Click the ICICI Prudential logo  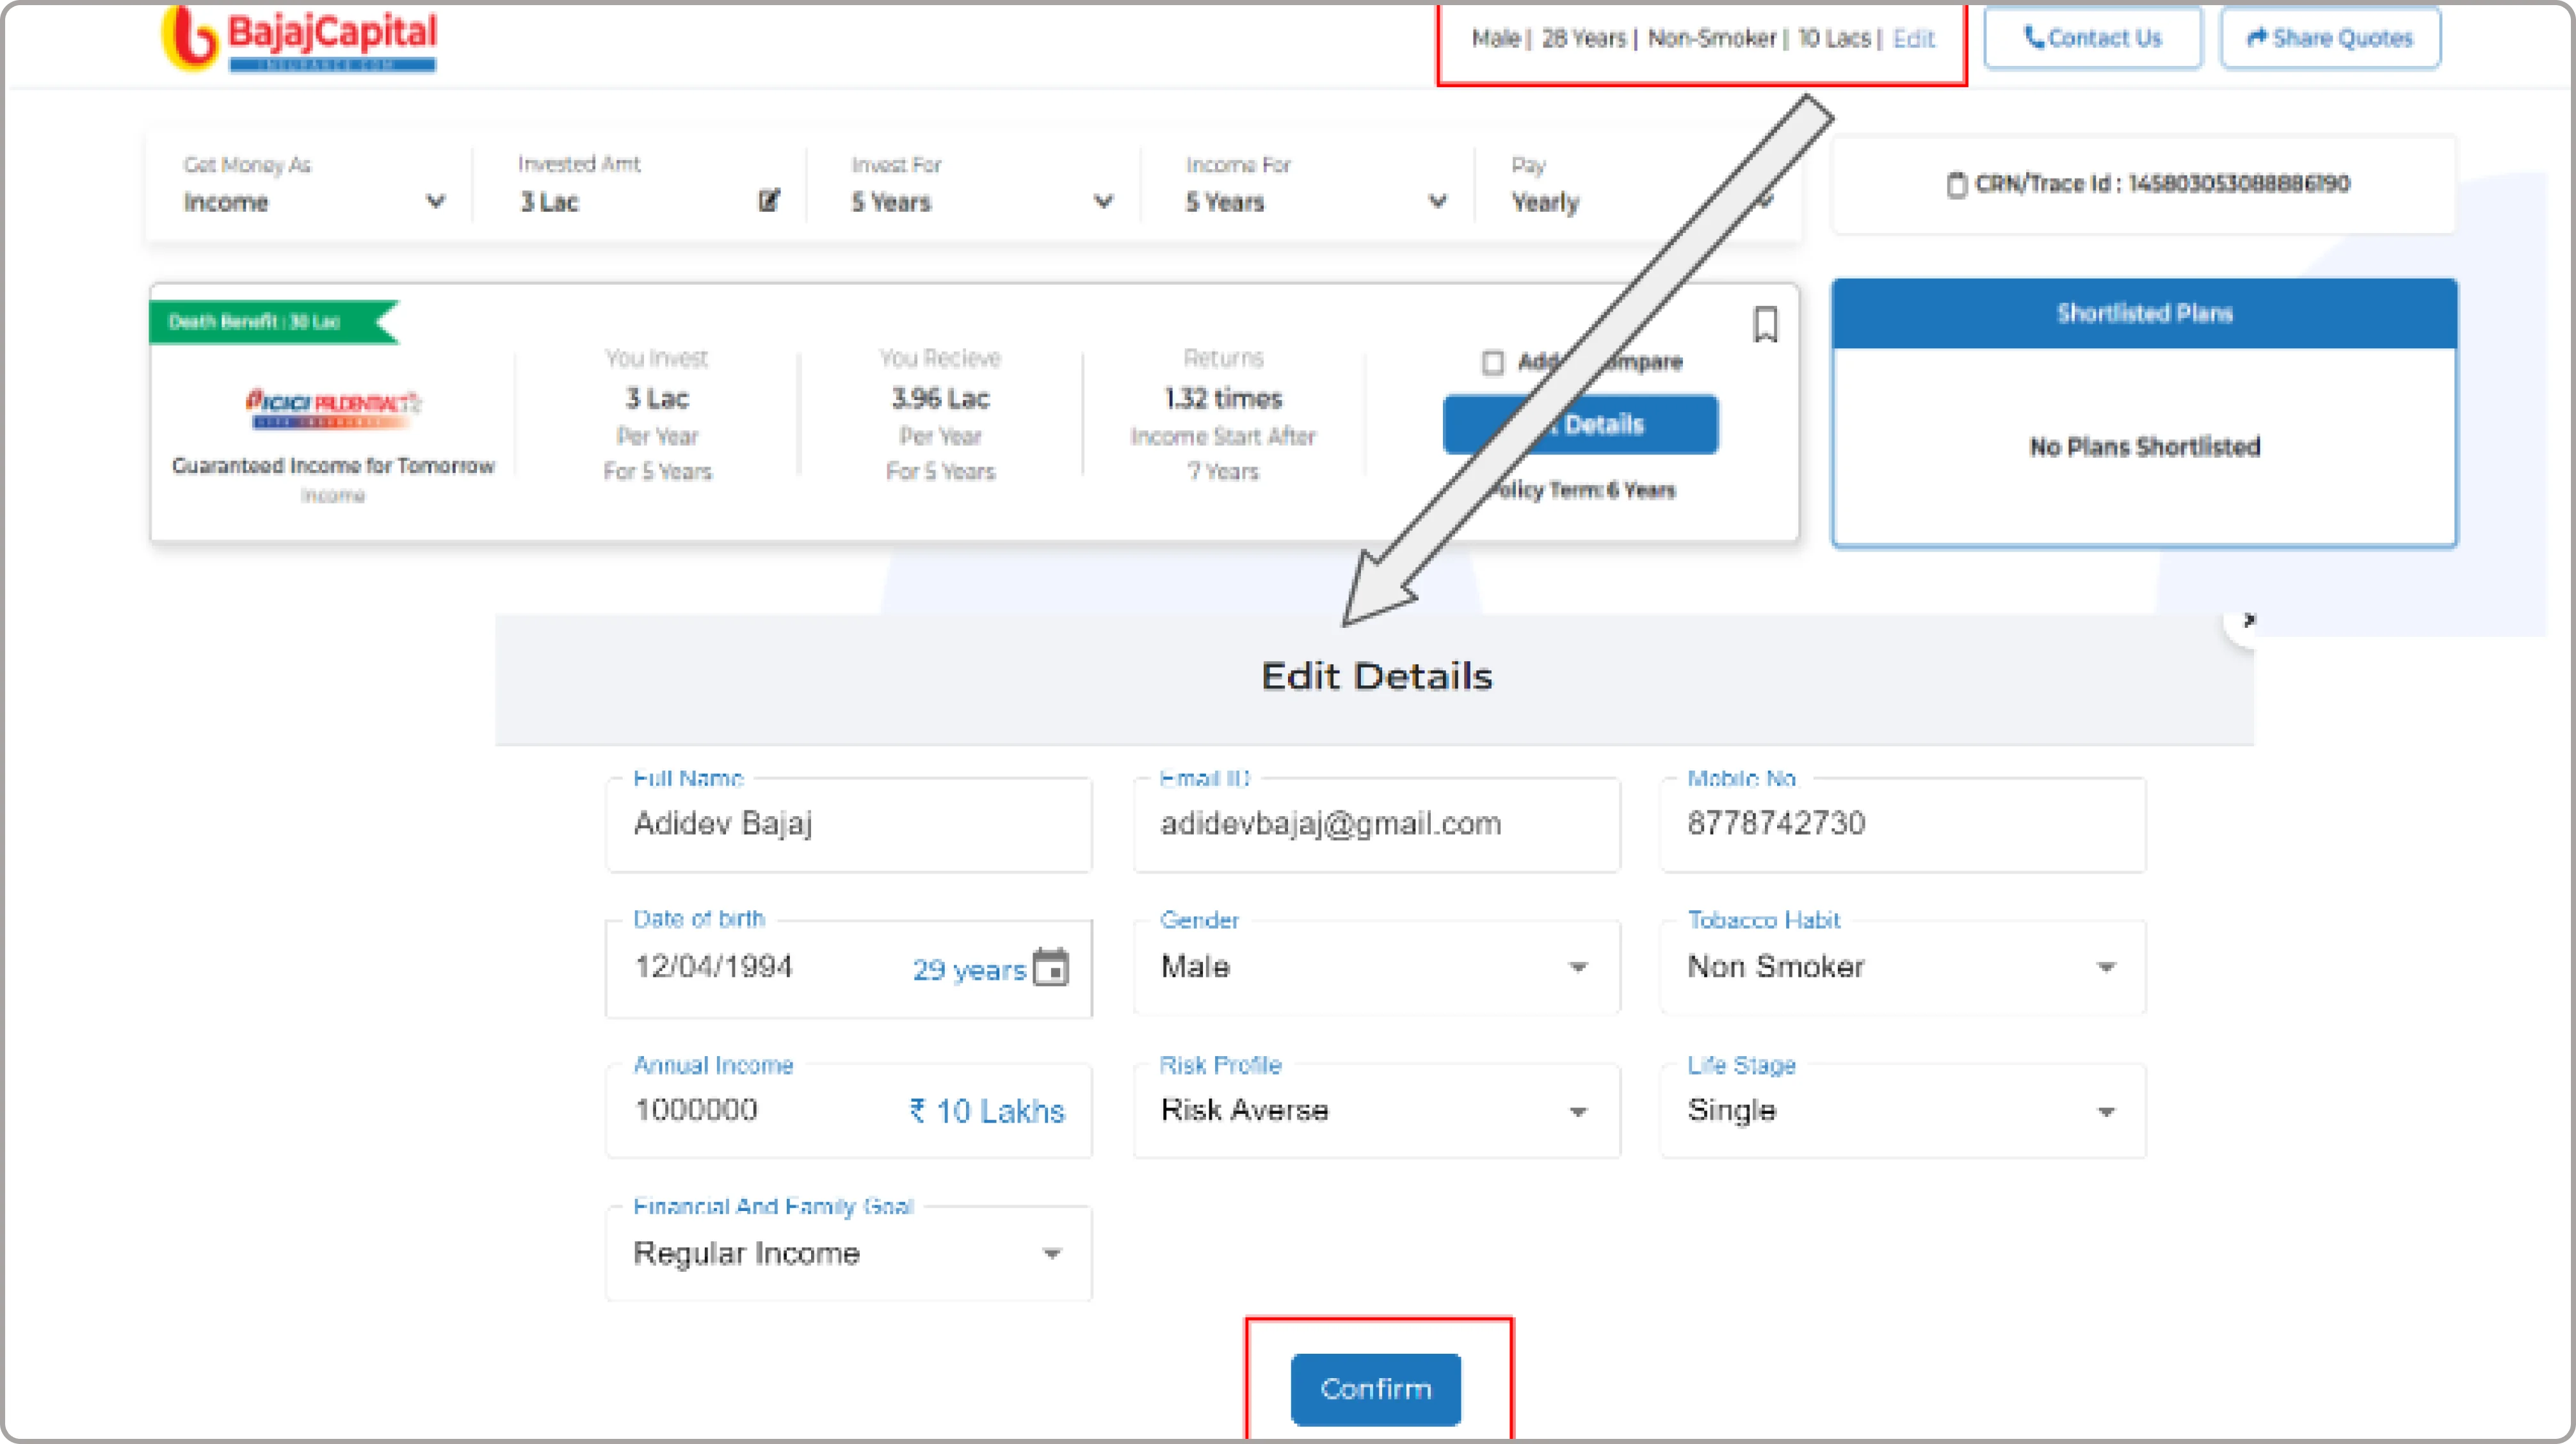tap(333, 408)
